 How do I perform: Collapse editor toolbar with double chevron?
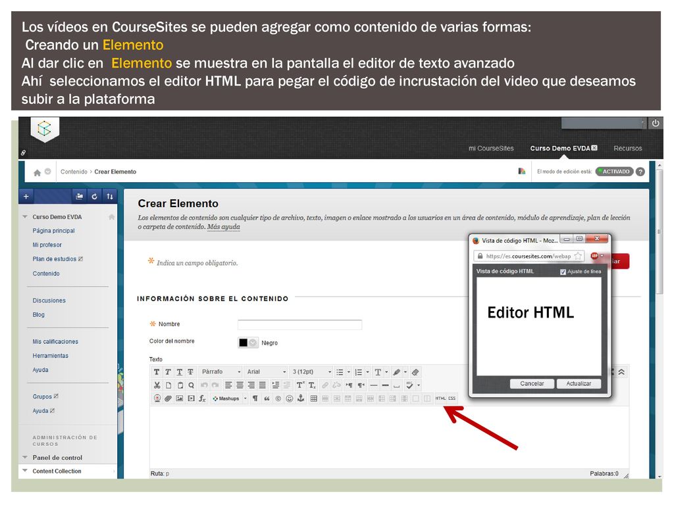click(x=621, y=372)
